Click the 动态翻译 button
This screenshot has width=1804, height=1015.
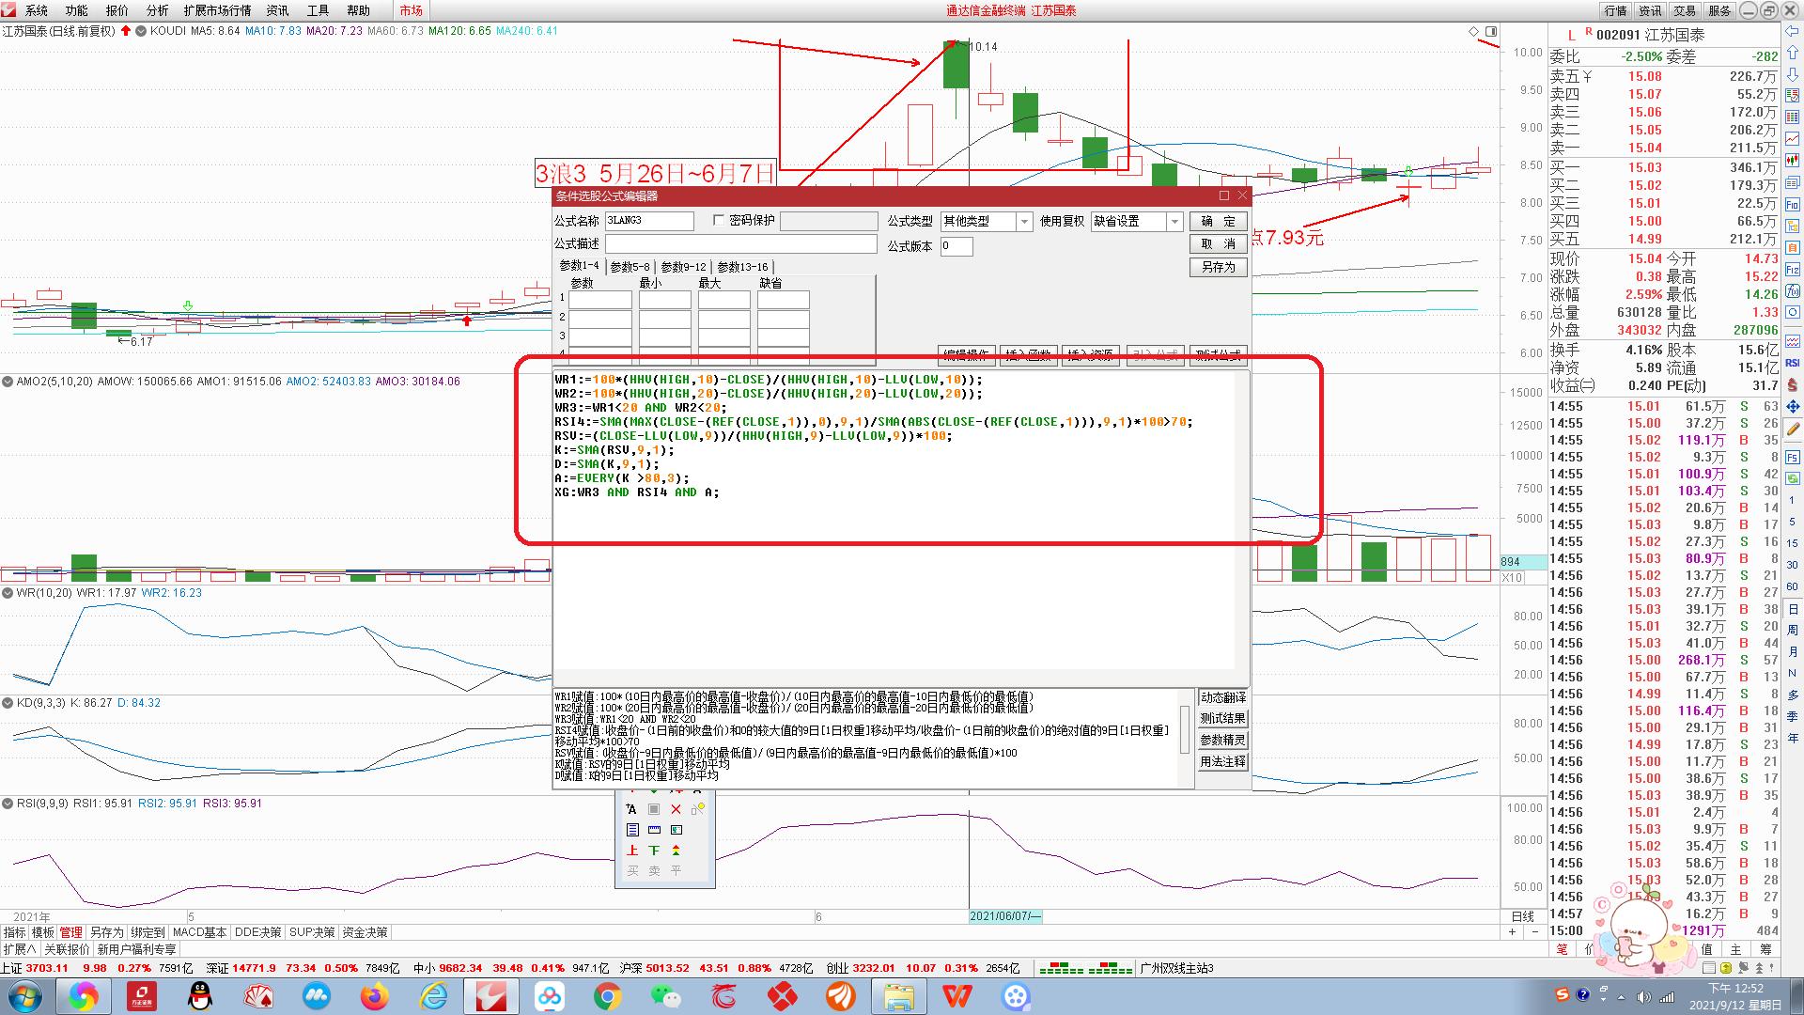point(1222,697)
